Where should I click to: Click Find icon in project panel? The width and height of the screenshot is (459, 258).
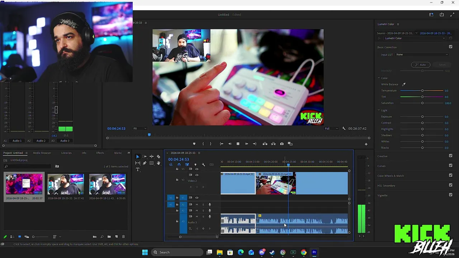pos(102,236)
